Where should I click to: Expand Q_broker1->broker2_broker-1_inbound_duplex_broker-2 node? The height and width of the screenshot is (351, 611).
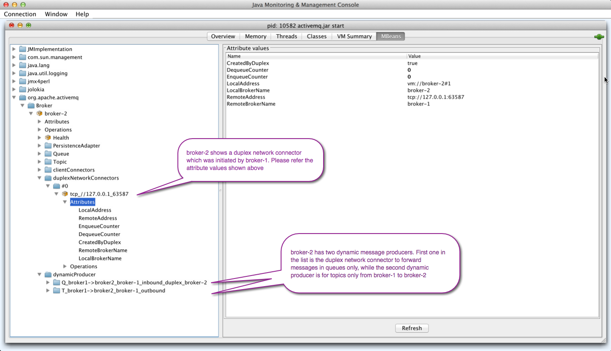tap(48, 283)
